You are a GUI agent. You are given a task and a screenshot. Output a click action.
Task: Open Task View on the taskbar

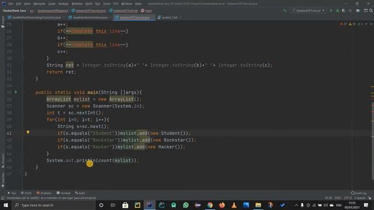(x=113, y=205)
